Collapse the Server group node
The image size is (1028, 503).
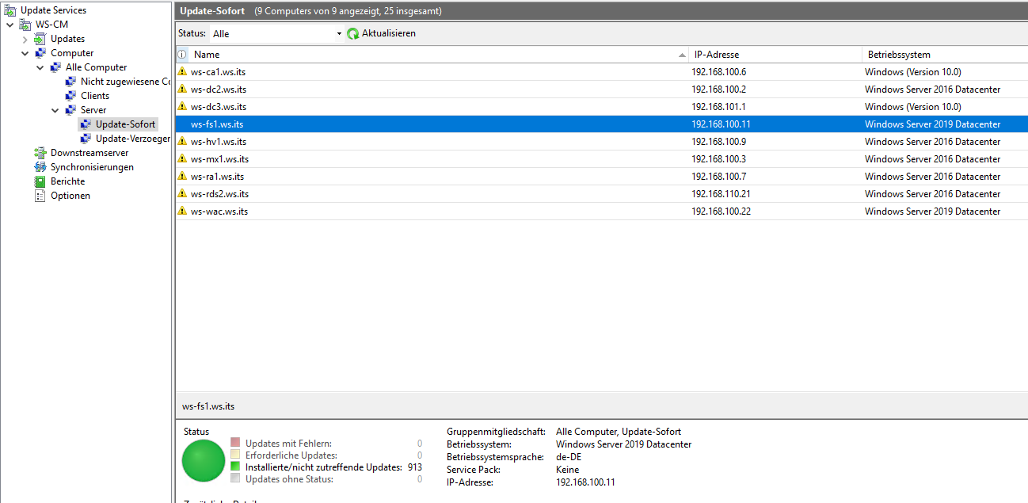tap(55, 110)
